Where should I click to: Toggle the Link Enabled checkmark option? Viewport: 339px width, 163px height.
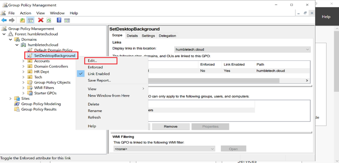point(98,74)
